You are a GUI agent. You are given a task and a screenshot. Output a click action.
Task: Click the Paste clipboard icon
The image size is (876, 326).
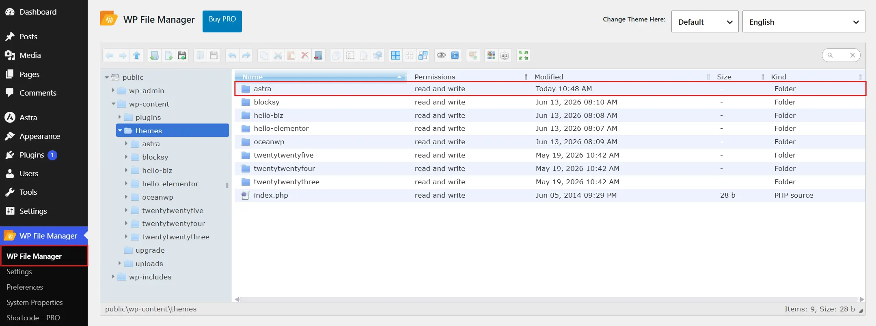point(291,55)
